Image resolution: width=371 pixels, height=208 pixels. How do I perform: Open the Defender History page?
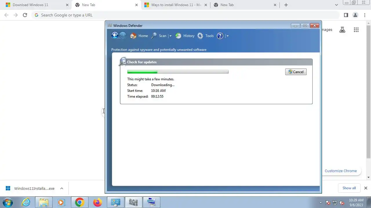[185, 36]
